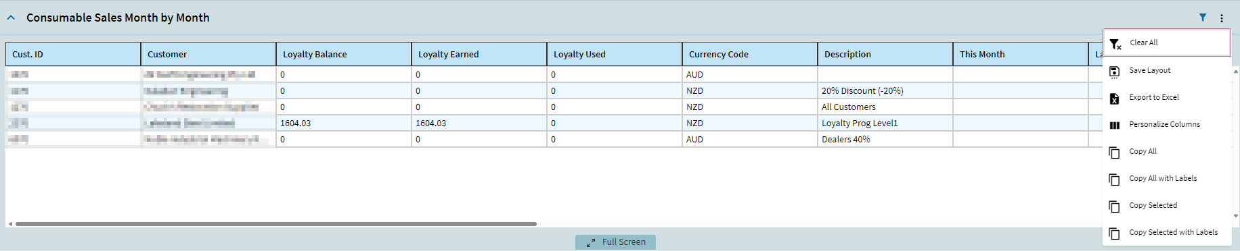Viewport: 1240px width, 251px height.
Task: Select Loyalty Balance 0 in Dealers 40% row
Action: (x=344, y=139)
